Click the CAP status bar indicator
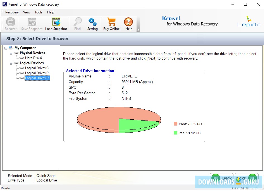The width and height of the screenshot is (265, 191). [235, 188]
